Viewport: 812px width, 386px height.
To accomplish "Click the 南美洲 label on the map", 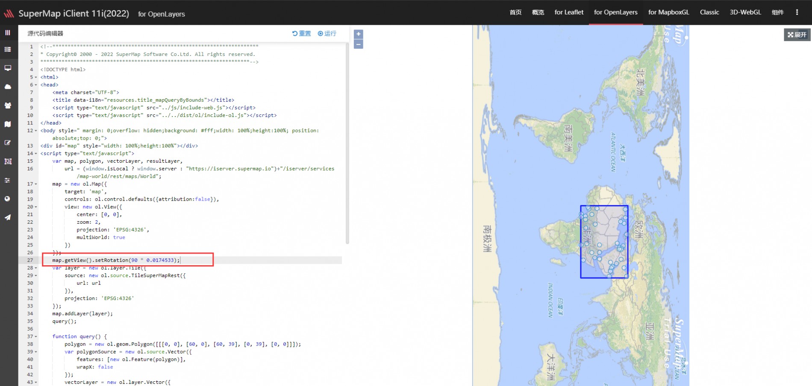I will (x=568, y=138).
